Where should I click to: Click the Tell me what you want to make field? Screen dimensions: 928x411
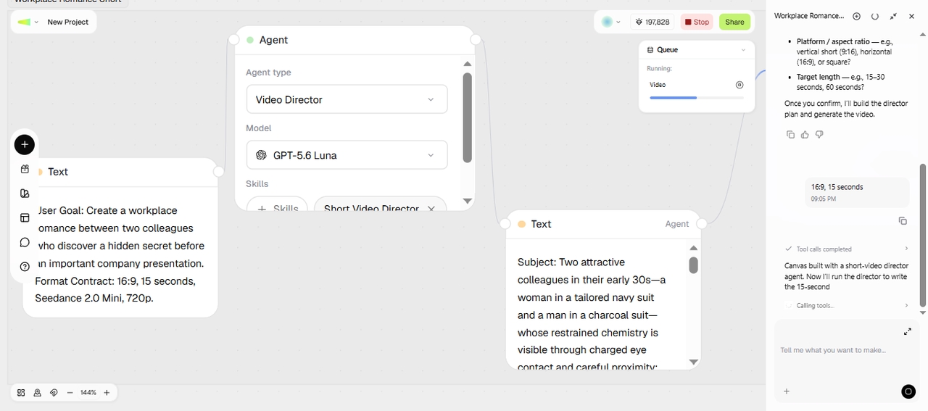coord(834,350)
